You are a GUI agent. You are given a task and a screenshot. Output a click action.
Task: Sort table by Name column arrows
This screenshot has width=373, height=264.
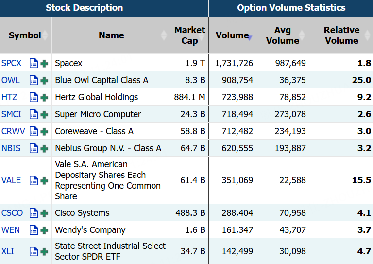pos(164,35)
